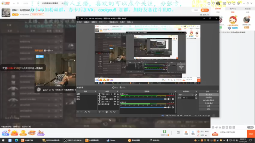Screen dimensions: 255x143
Task: Open OBS Settings from the Controls dock
Action: (209, 106)
